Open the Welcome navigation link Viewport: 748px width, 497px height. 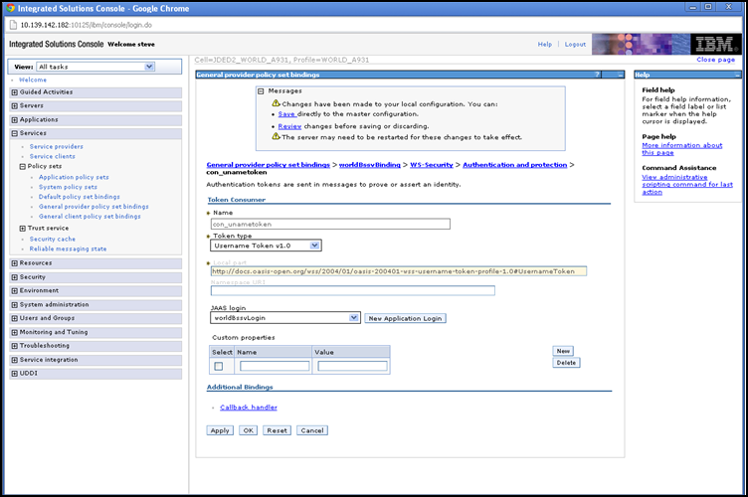[33, 81]
